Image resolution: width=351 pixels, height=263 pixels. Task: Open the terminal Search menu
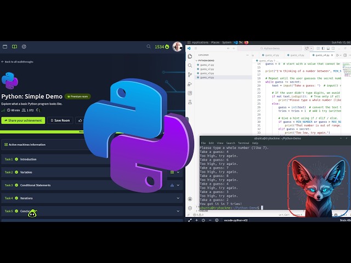230,143
